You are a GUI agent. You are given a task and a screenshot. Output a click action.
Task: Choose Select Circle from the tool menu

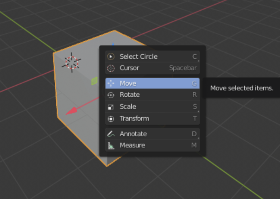coord(152,57)
